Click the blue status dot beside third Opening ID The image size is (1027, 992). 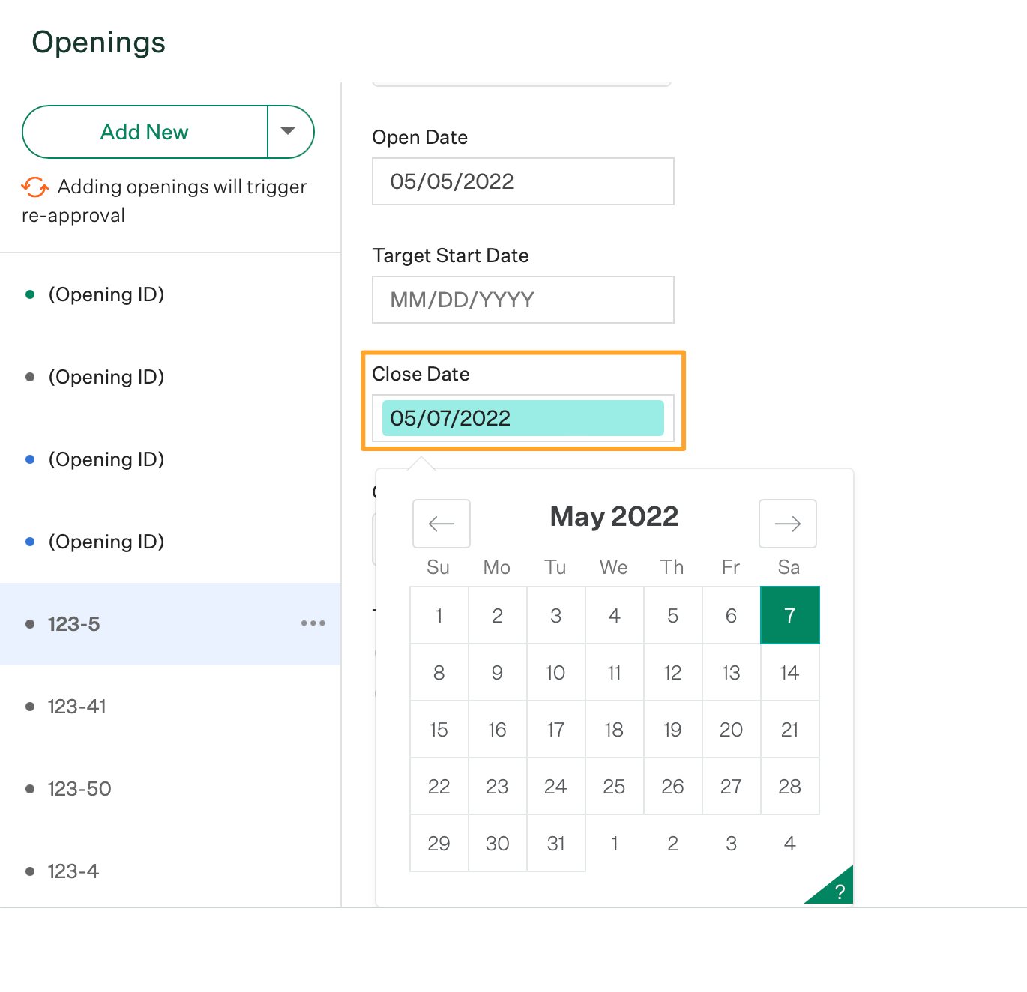(30, 459)
